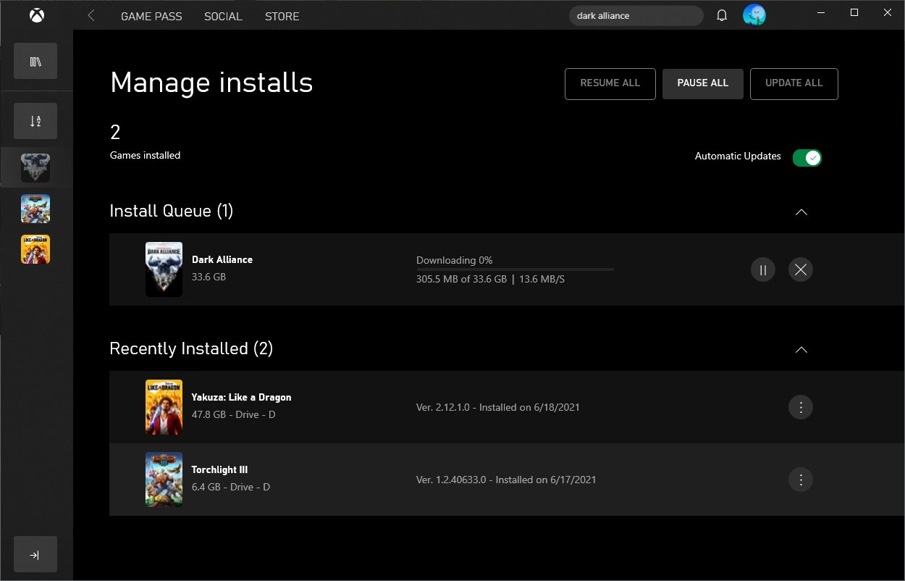Click the UPDATE ALL button
This screenshot has width=905, height=581.
(794, 83)
